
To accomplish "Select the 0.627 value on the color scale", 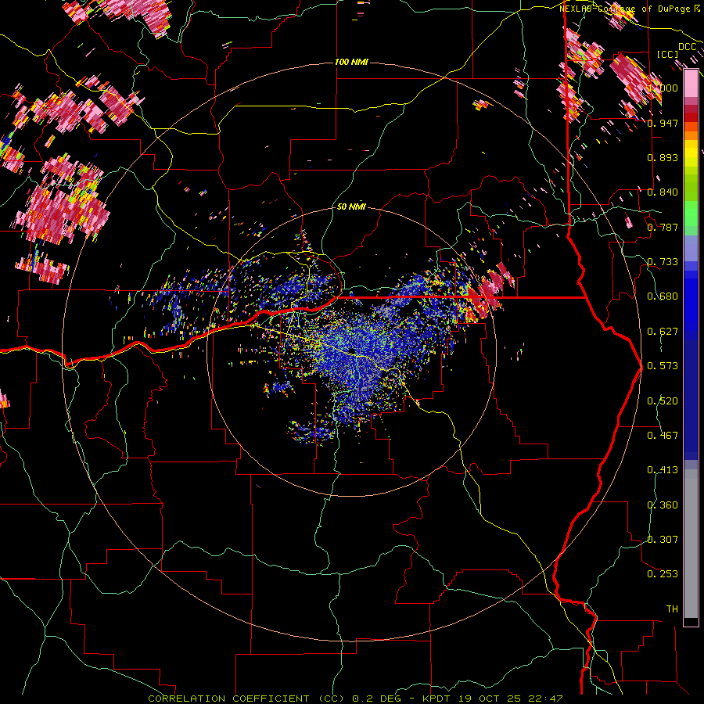I will [x=663, y=331].
